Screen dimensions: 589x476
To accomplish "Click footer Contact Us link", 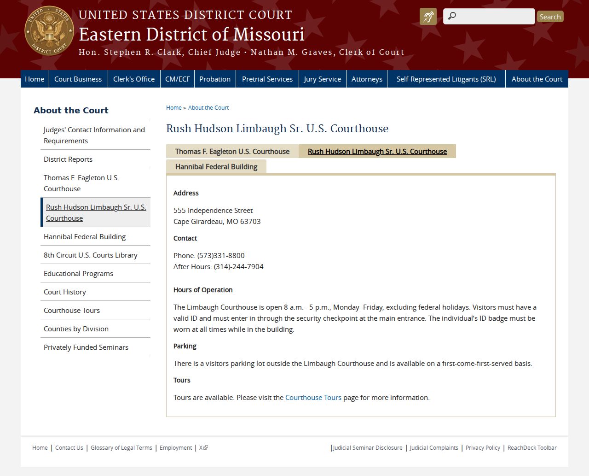I will coord(69,447).
